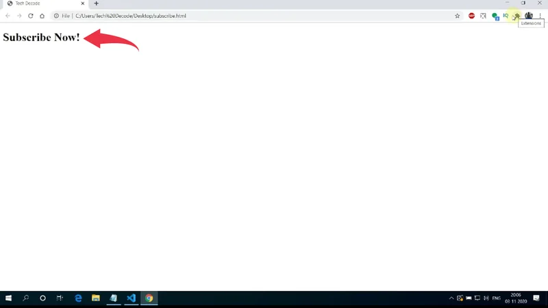Open the volume control in system tray
The height and width of the screenshot is (308, 548).
[486, 298]
